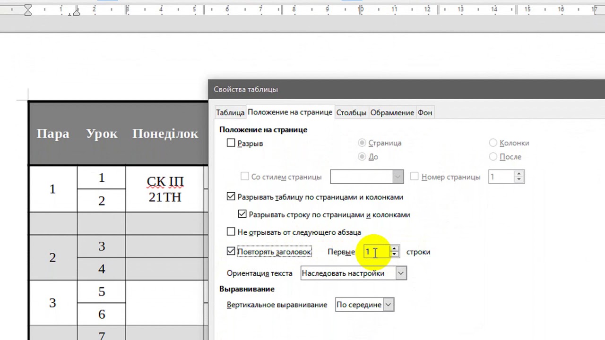
Task: Expand the Ориентация текста dropdown
Action: coord(354,273)
